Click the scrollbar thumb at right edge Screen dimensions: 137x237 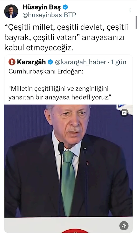pyautogui.click(x=136, y=22)
